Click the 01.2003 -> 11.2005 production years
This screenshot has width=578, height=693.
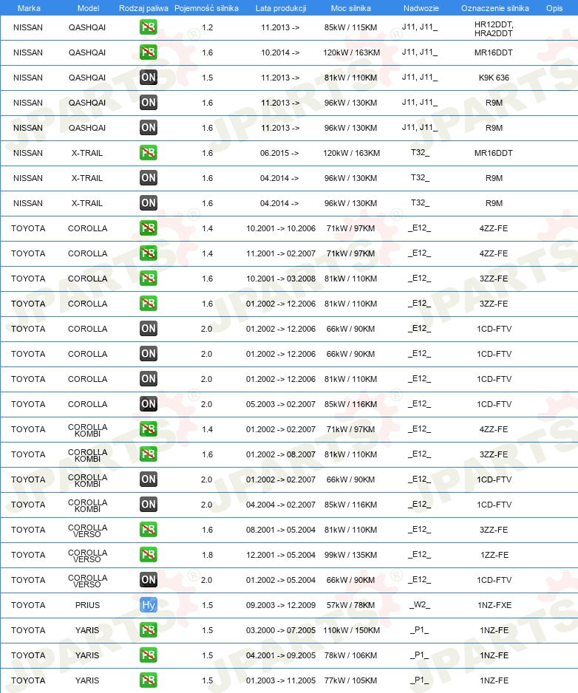[281, 680]
